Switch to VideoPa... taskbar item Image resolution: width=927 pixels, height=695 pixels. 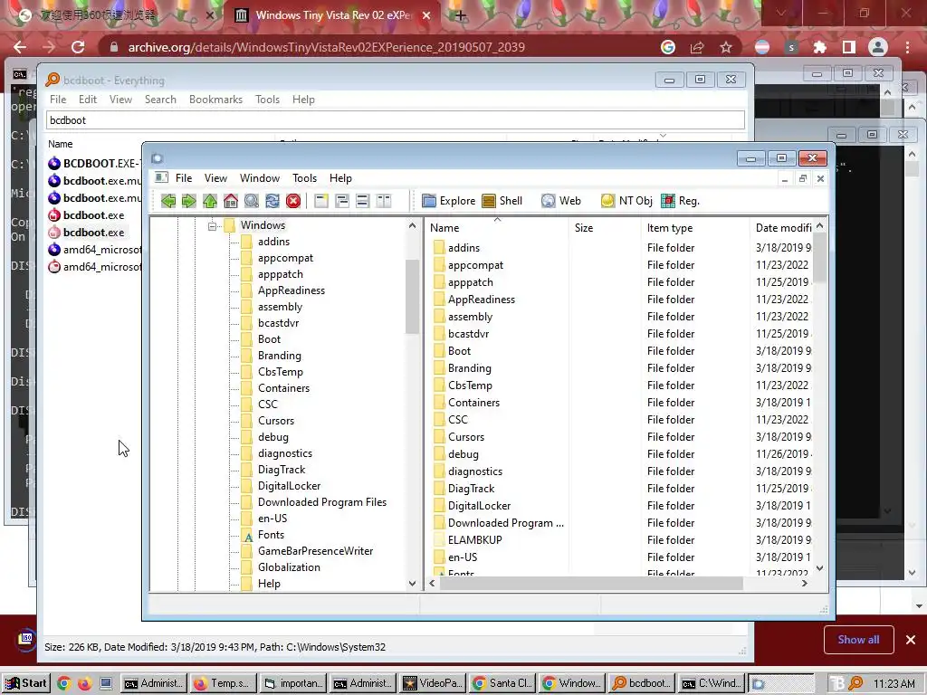pos(433,683)
